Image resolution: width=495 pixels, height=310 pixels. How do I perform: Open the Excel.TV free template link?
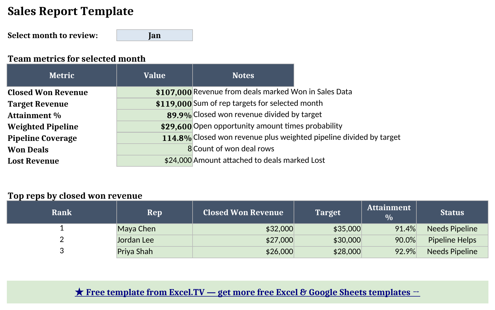247,292
